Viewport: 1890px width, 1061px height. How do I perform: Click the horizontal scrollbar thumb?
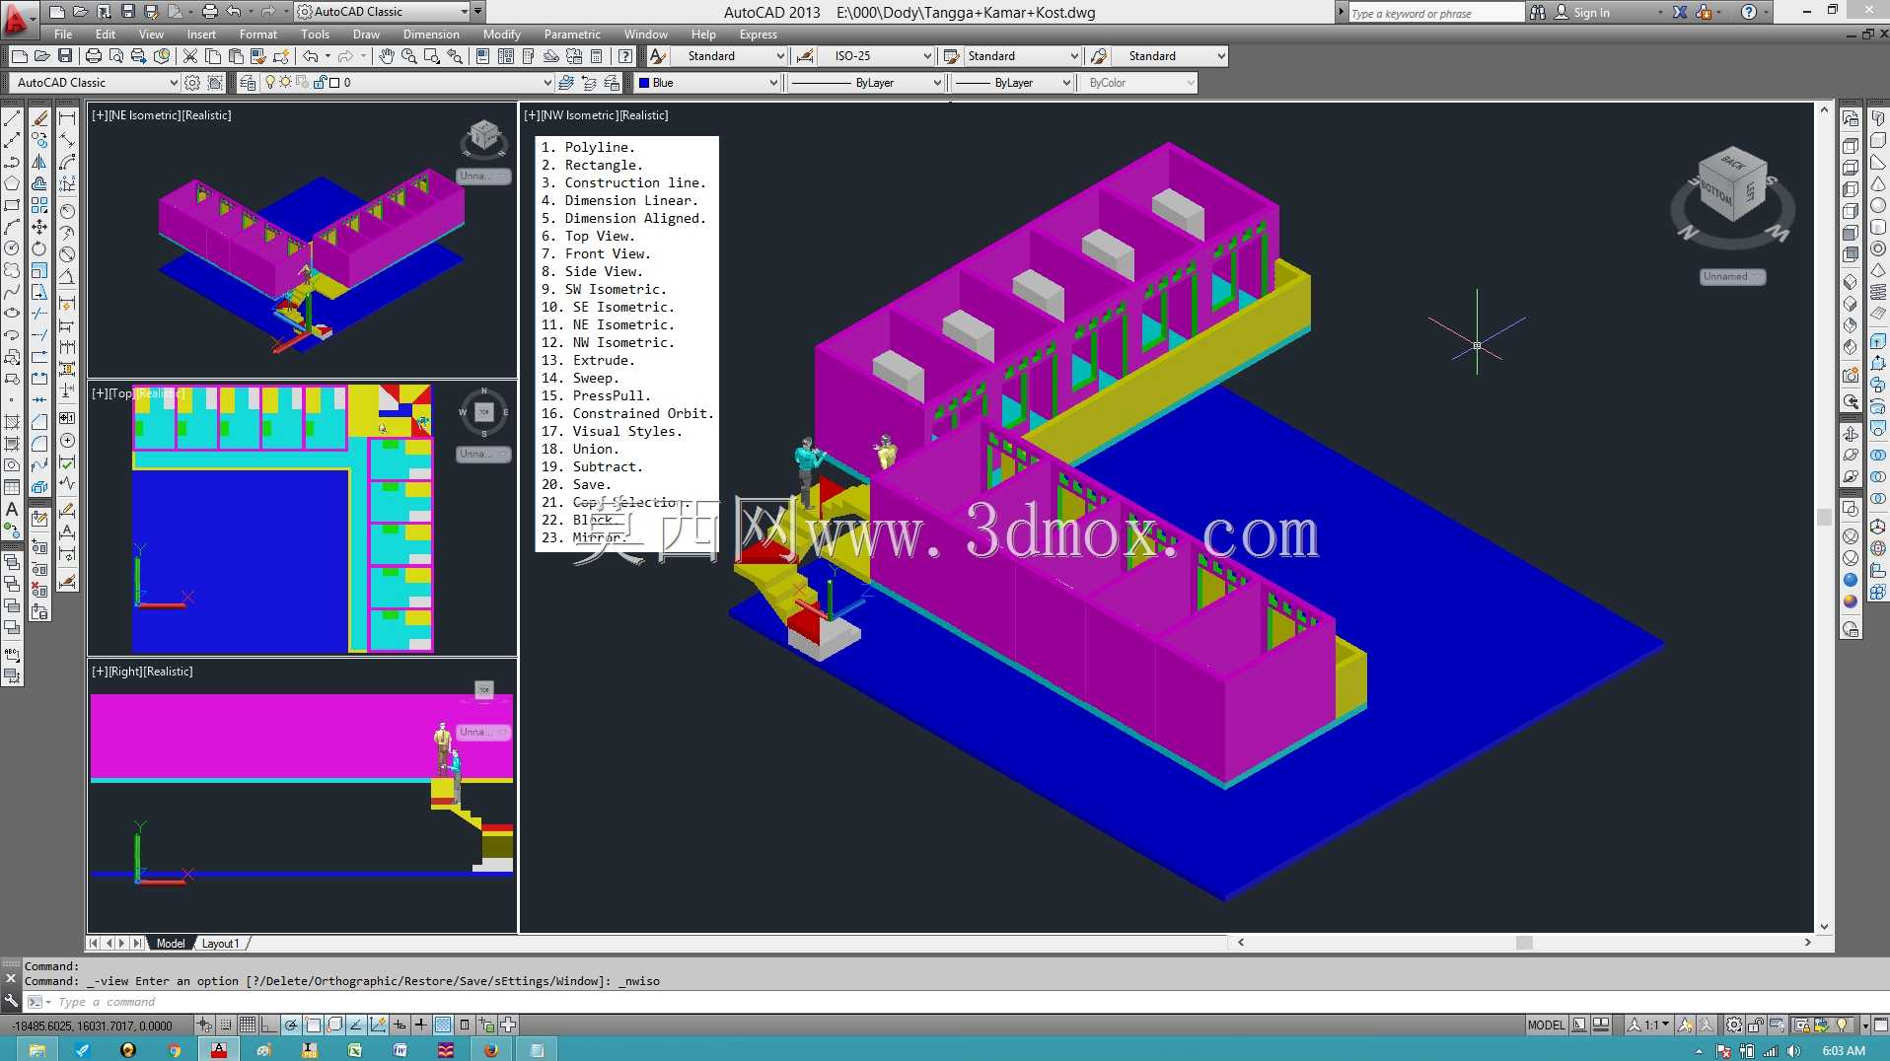pyautogui.click(x=1524, y=943)
